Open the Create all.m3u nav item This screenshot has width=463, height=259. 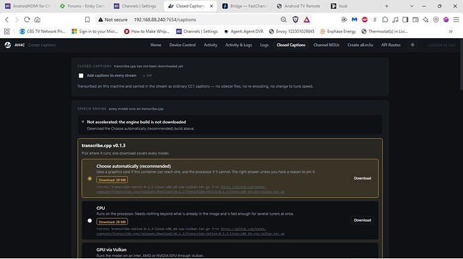pos(360,45)
